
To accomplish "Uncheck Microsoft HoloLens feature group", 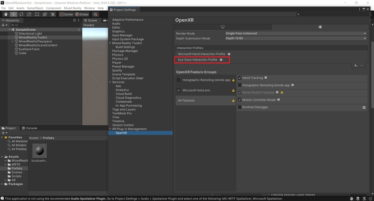I will point(179,91).
